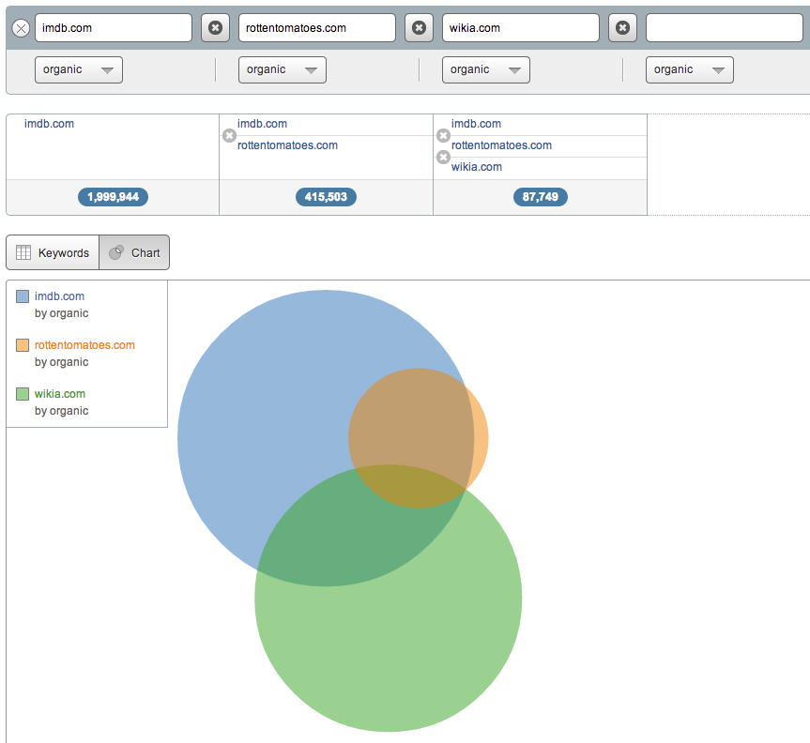Click the blue imdb.com legend swatch
Viewport: 810px width, 743px height.
coord(23,296)
